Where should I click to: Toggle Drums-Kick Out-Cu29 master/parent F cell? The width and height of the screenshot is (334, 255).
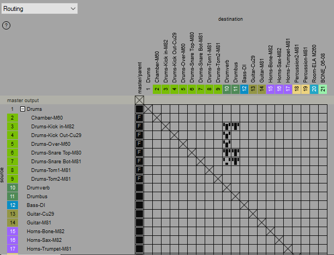click(x=140, y=135)
